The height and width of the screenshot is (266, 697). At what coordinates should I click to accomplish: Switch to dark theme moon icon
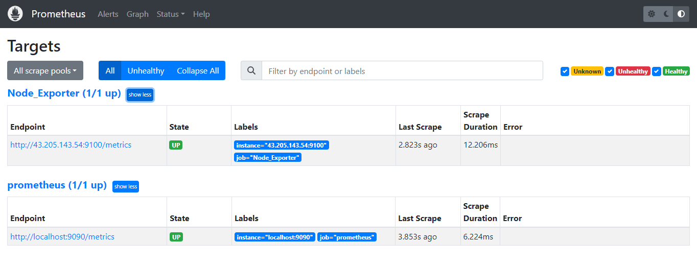tap(666, 14)
